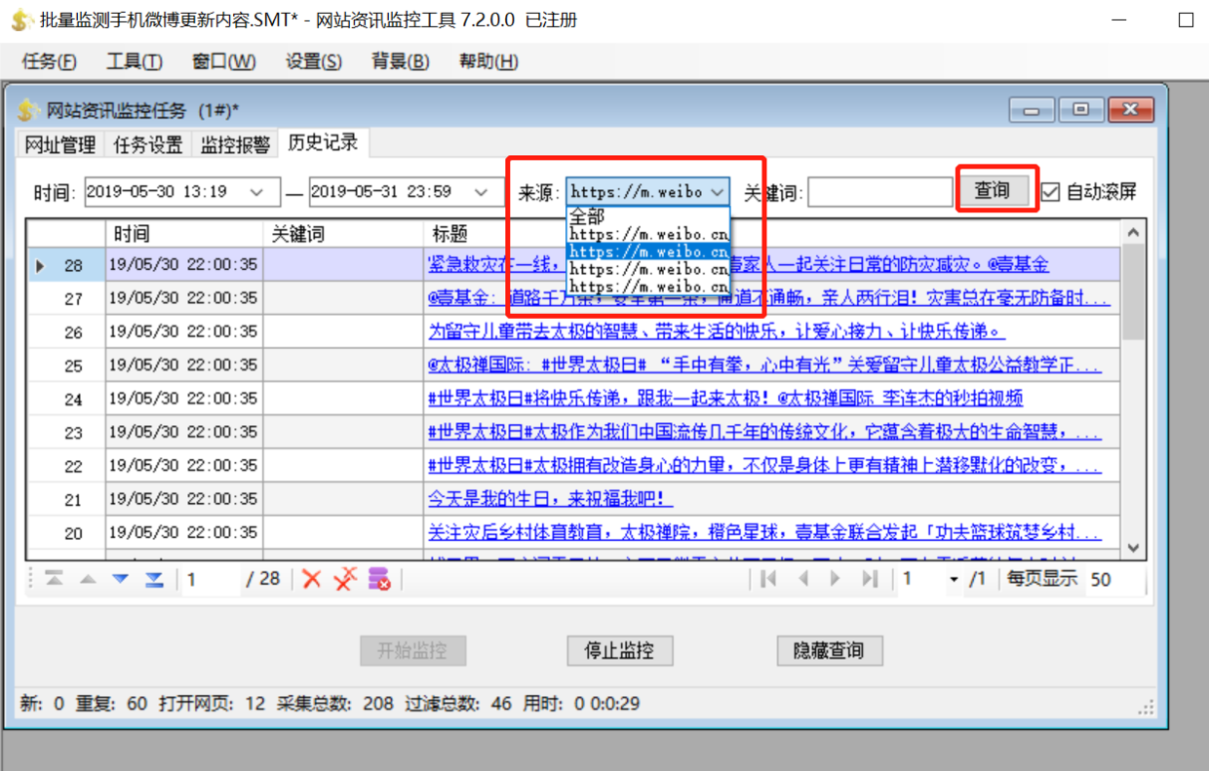
Task: Switch to 监控报警 tab
Action: (x=235, y=145)
